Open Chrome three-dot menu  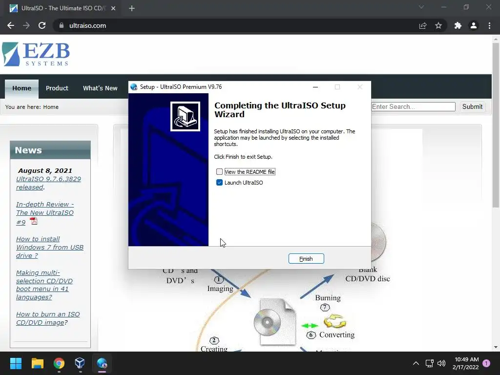[489, 25]
